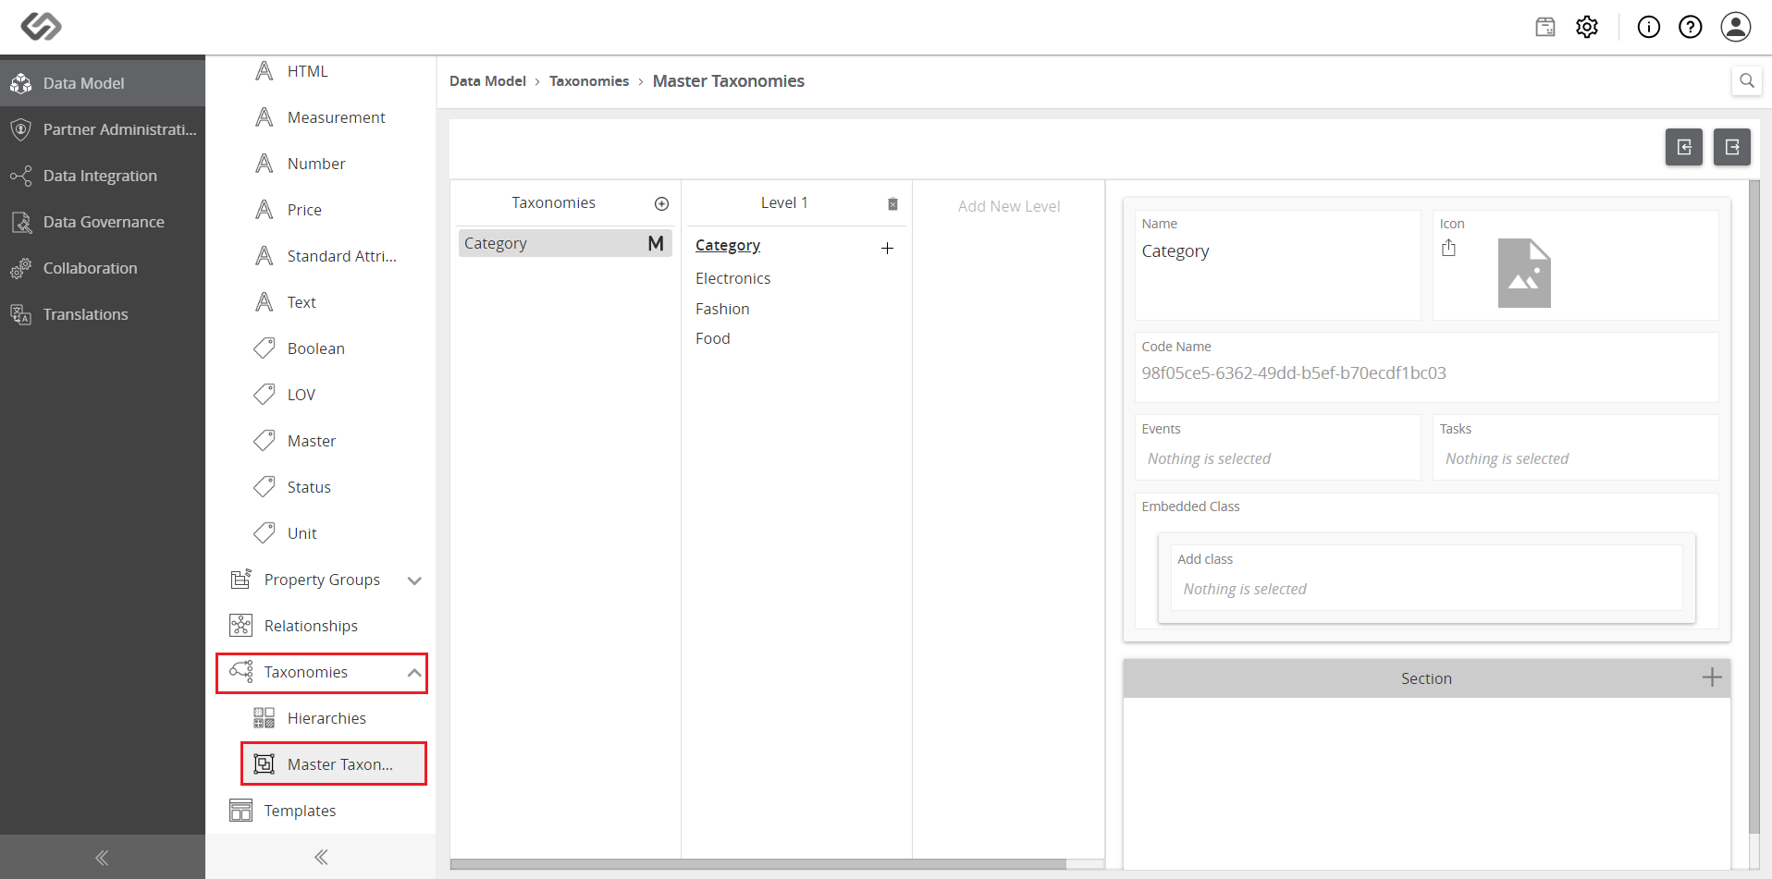Screen dimensions: 1772x879
Task: Open the calendar scheduler icon in header
Action: 1545,27
